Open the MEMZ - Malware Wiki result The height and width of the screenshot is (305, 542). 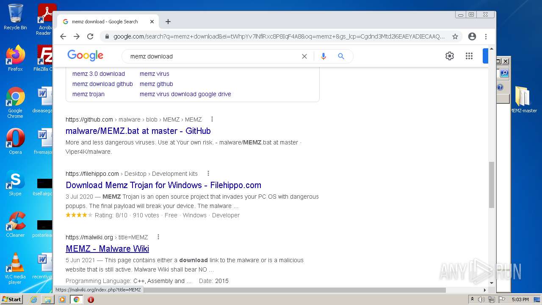coord(108,249)
